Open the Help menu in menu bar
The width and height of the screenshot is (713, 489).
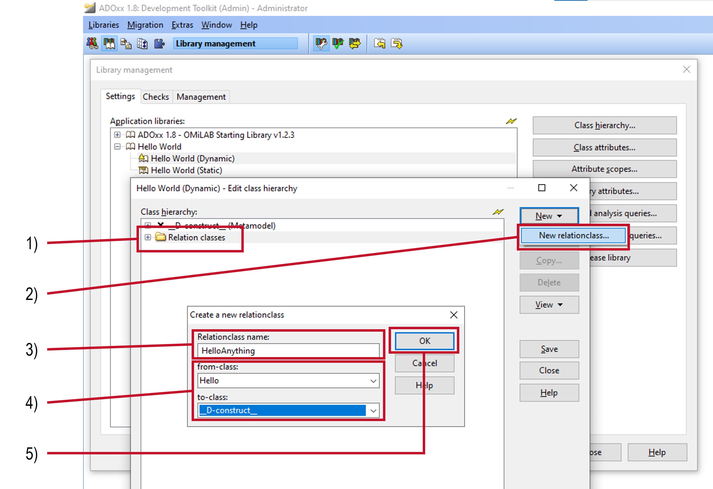point(249,25)
